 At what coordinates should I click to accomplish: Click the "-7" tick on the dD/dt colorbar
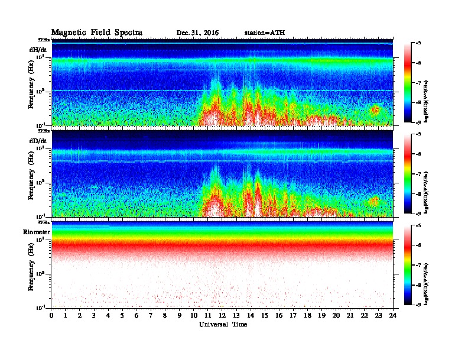coord(418,174)
